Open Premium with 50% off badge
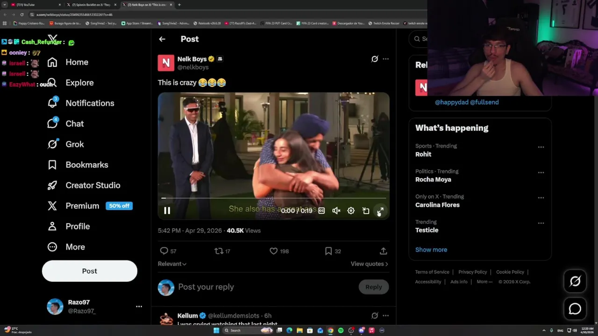Image resolution: width=598 pixels, height=336 pixels. click(90, 206)
